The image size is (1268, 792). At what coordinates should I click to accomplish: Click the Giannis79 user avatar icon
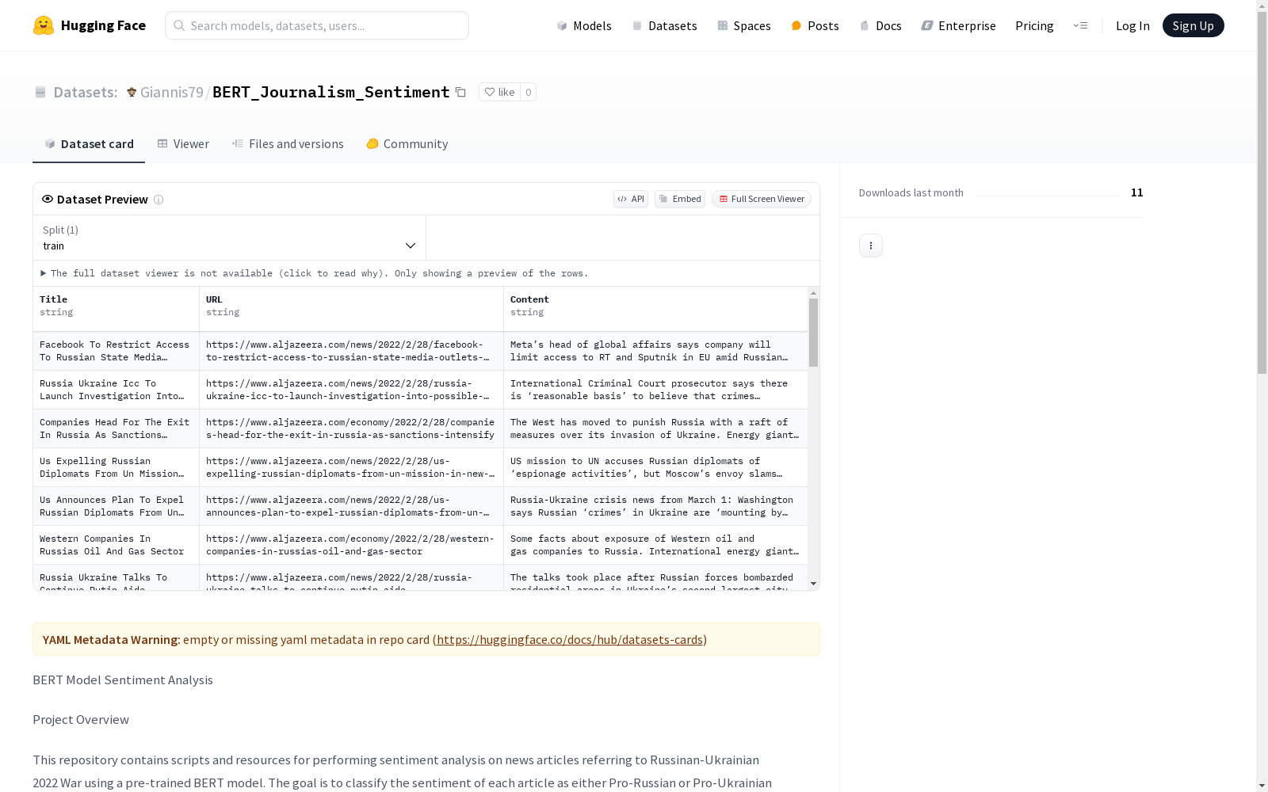point(132,92)
